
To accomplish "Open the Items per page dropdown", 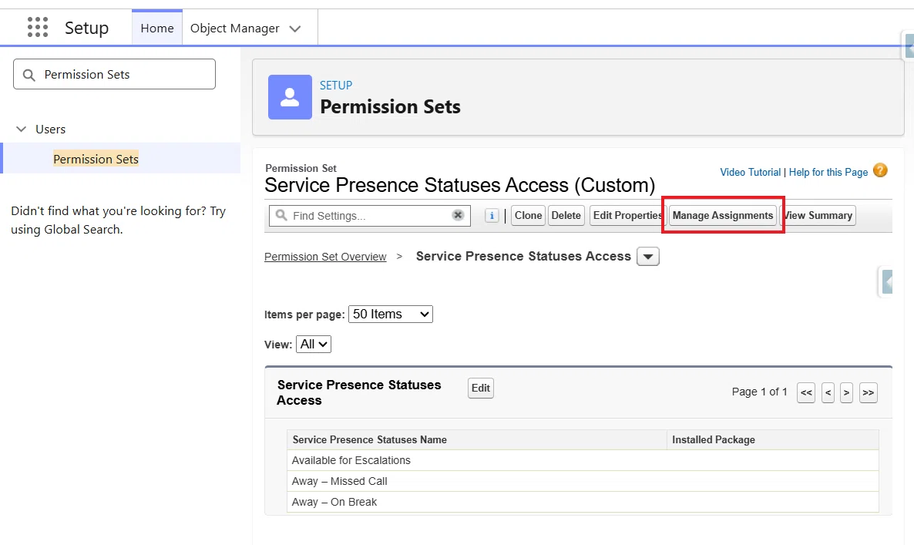I will pyautogui.click(x=391, y=315).
